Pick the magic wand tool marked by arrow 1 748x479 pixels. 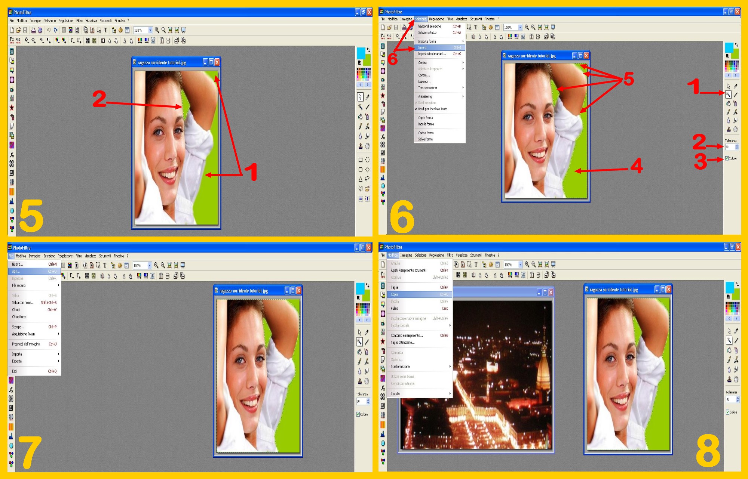729,95
